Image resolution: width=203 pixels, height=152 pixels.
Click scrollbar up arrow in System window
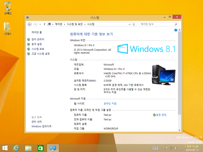click(180, 30)
